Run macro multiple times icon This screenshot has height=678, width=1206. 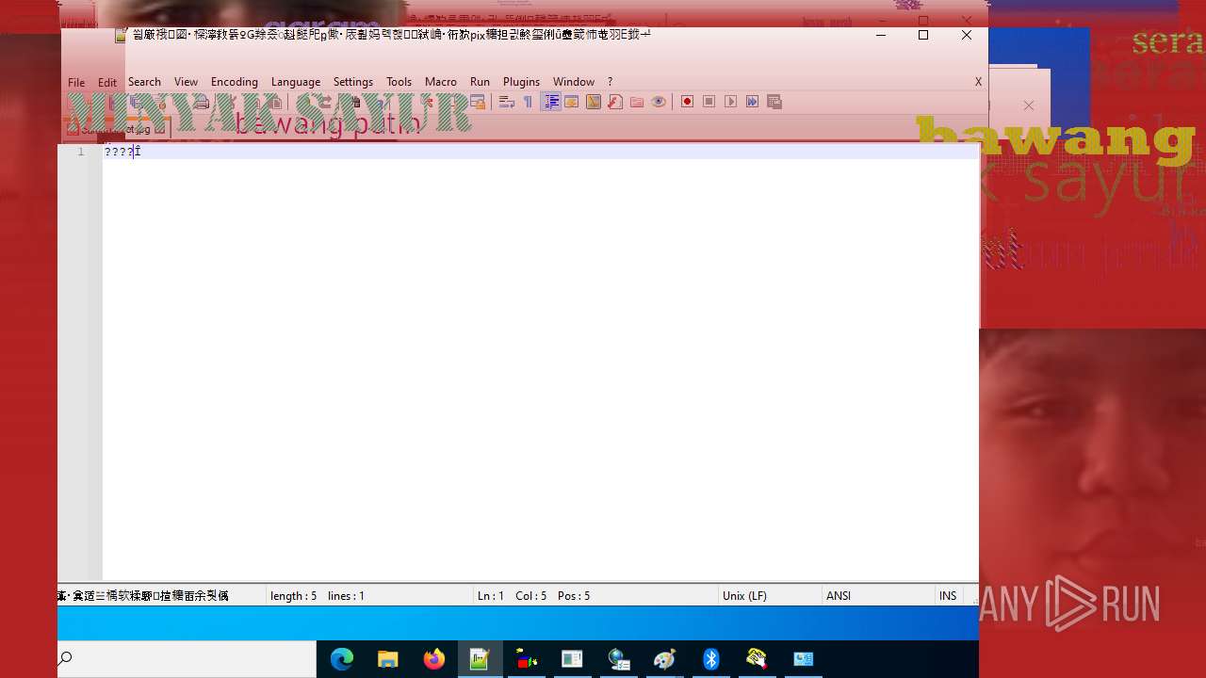[x=752, y=102]
